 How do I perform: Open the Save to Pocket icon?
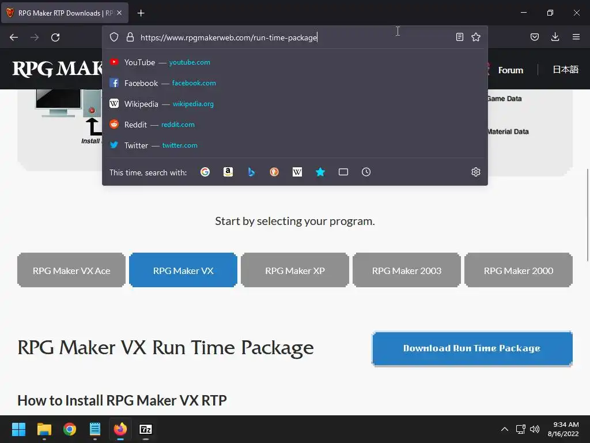tap(534, 37)
